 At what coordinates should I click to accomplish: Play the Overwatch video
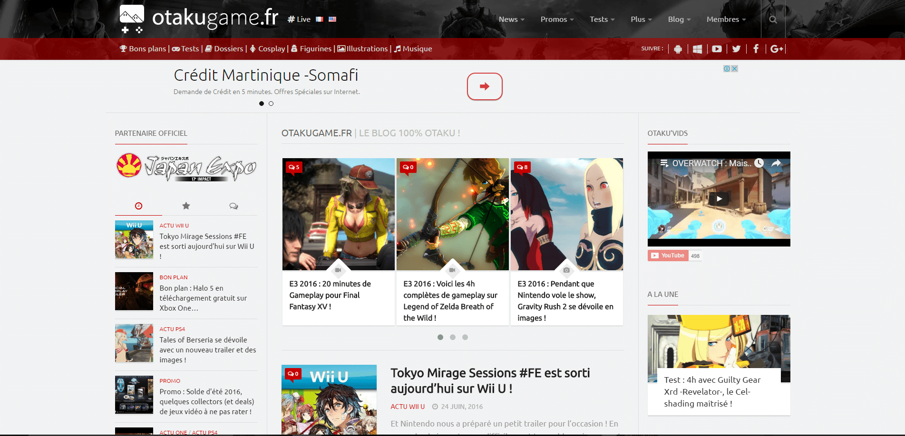(719, 199)
